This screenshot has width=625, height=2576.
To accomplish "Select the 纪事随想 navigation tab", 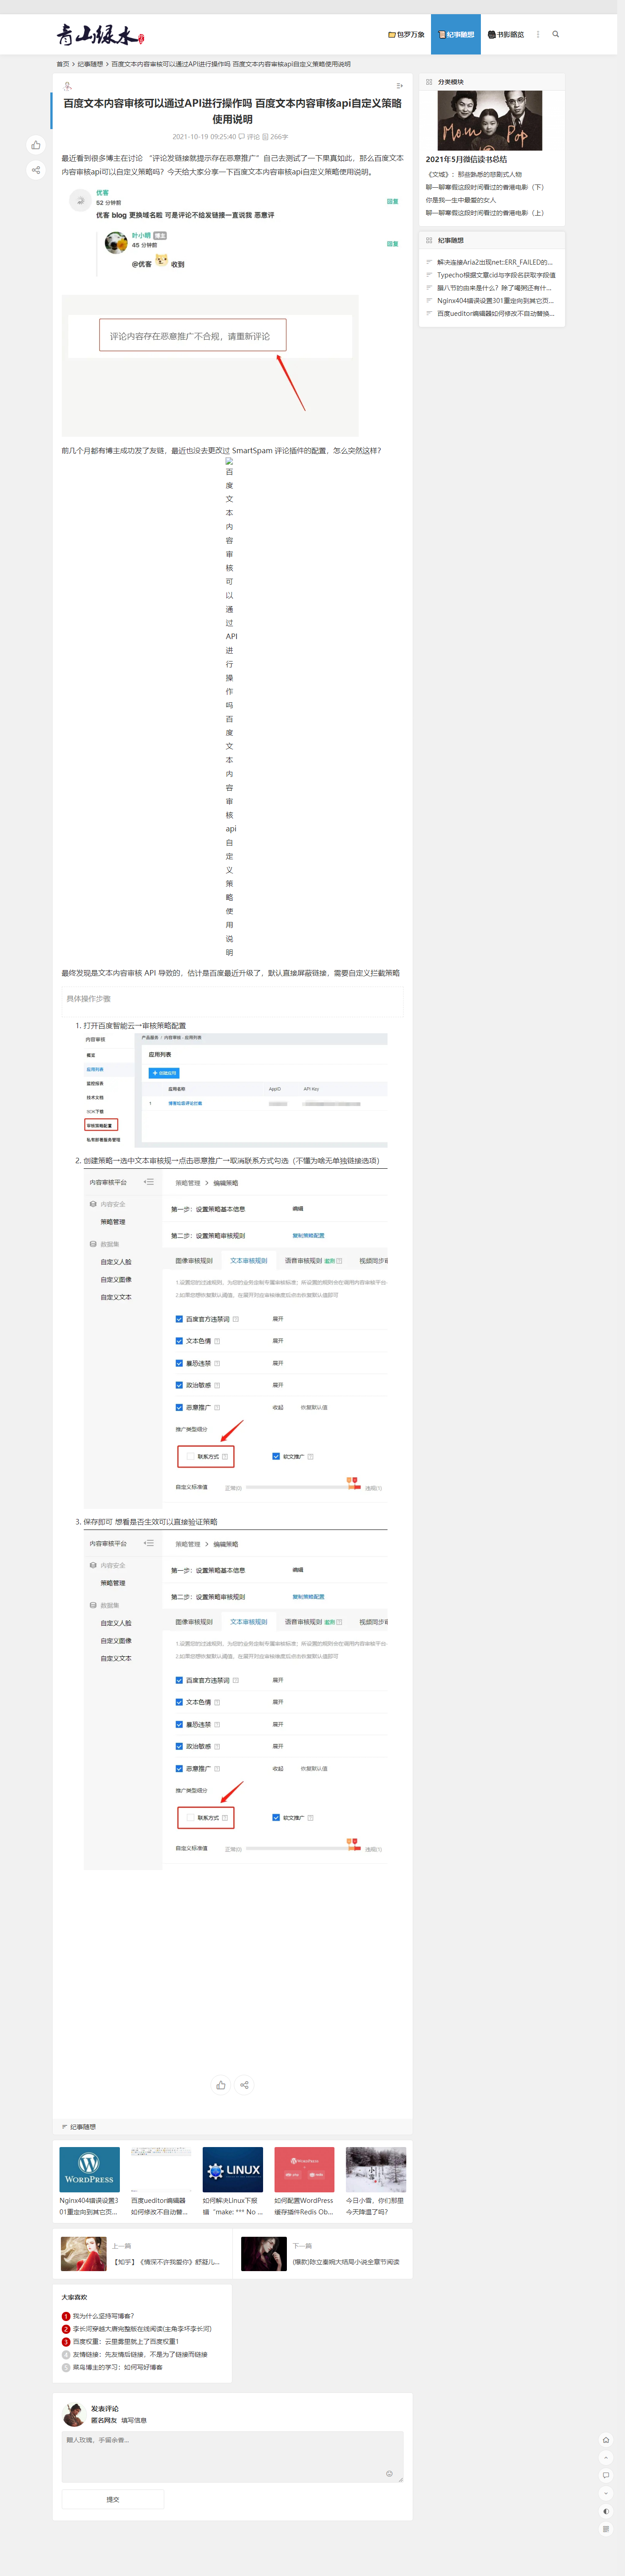I will 456,34.
